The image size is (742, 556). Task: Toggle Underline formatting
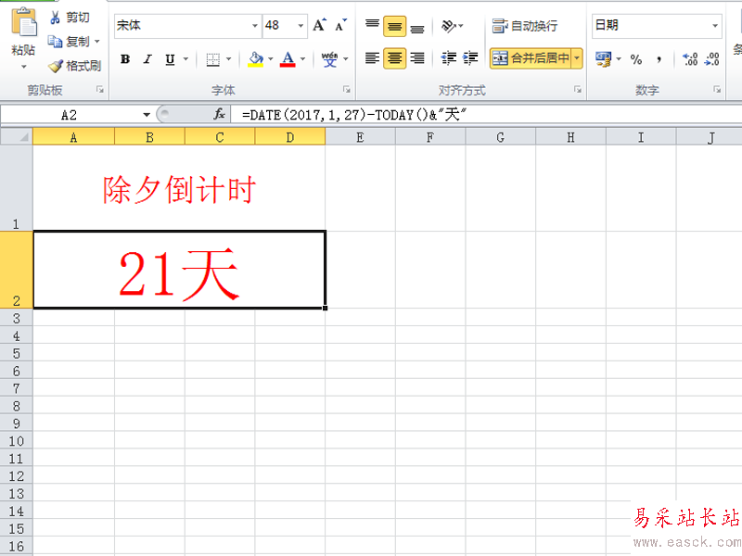[170, 59]
